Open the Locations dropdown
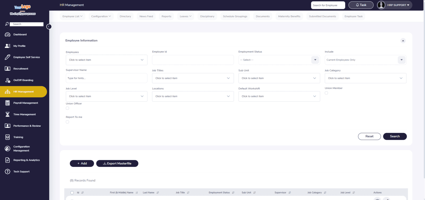The image size is (425, 200). point(193,96)
